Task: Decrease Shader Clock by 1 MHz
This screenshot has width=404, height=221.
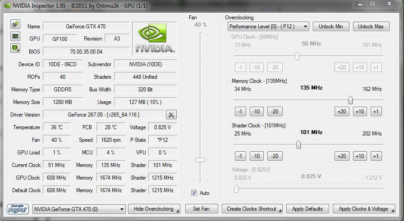Action: click(x=240, y=156)
